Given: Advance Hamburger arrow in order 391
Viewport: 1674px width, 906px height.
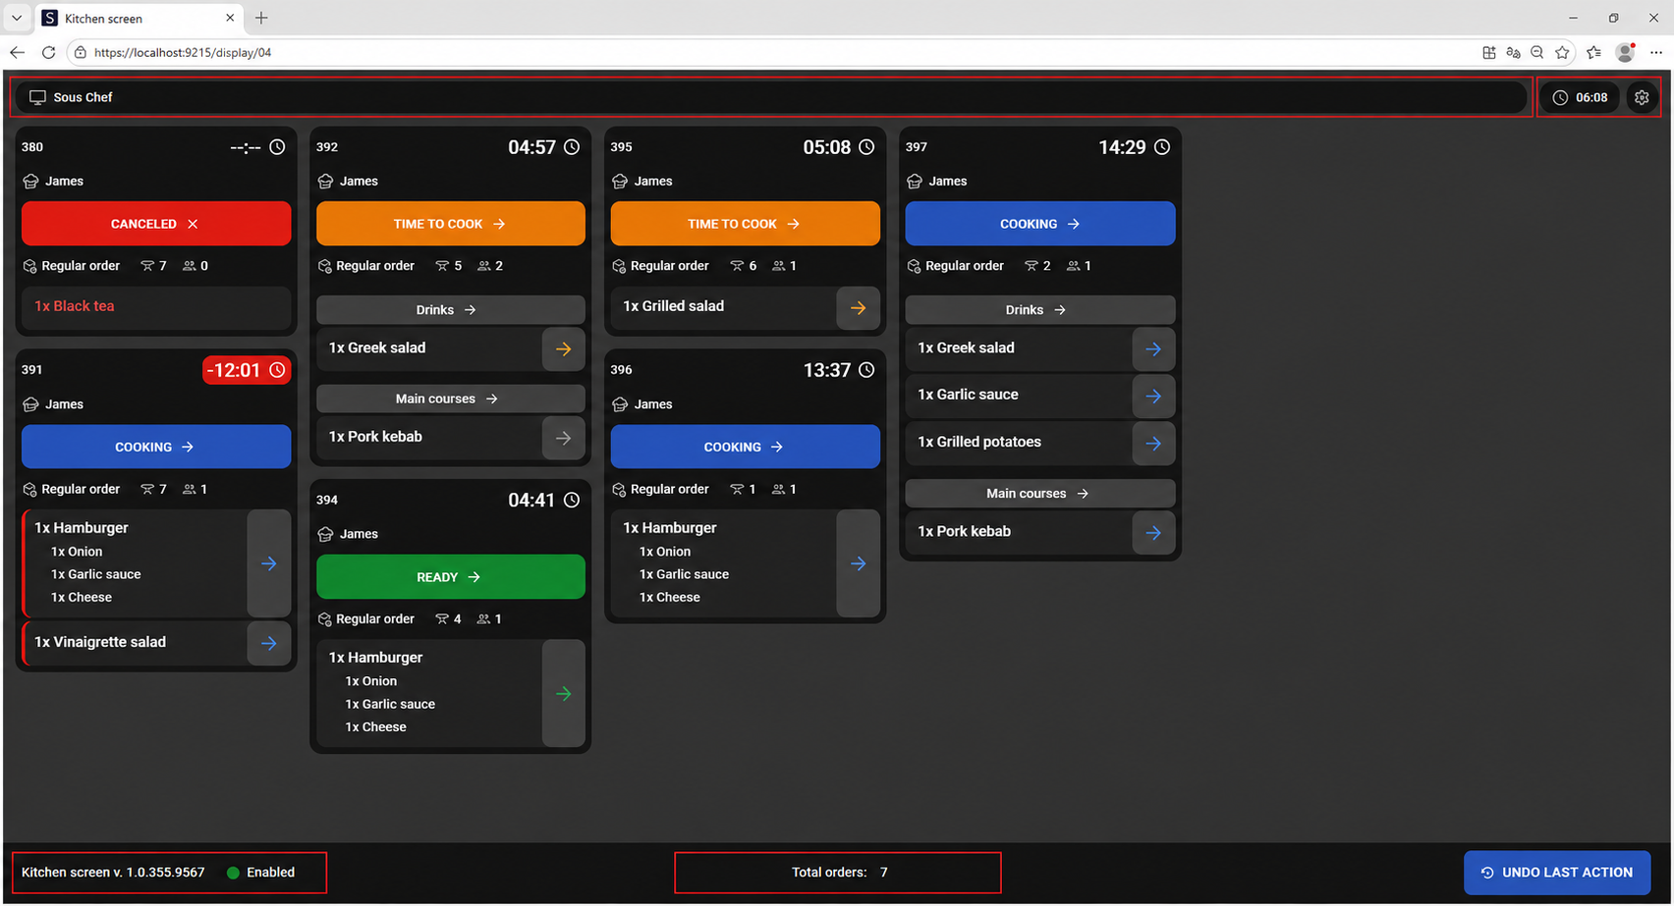Looking at the screenshot, I should click(x=268, y=563).
